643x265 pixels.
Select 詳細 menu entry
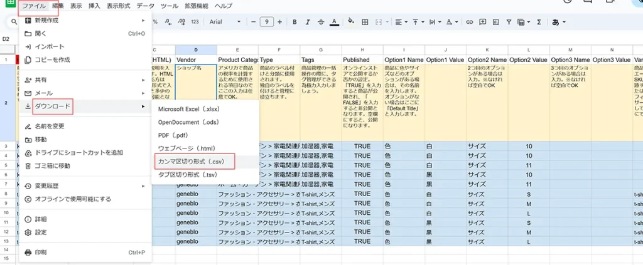pos(85,219)
